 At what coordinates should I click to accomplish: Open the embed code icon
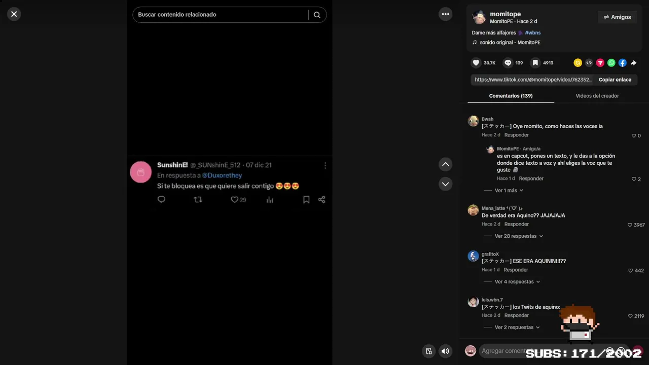coord(589,63)
